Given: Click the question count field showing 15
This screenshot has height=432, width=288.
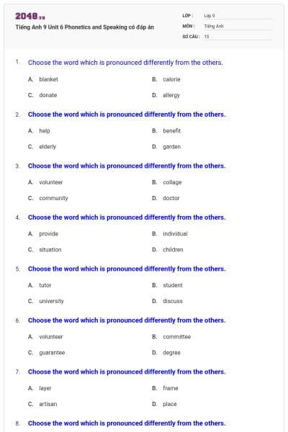Looking at the screenshot, I should click(x=237, y=37).
